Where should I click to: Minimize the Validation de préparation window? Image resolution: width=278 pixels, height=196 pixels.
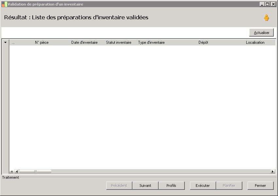[x=262, y=4]
